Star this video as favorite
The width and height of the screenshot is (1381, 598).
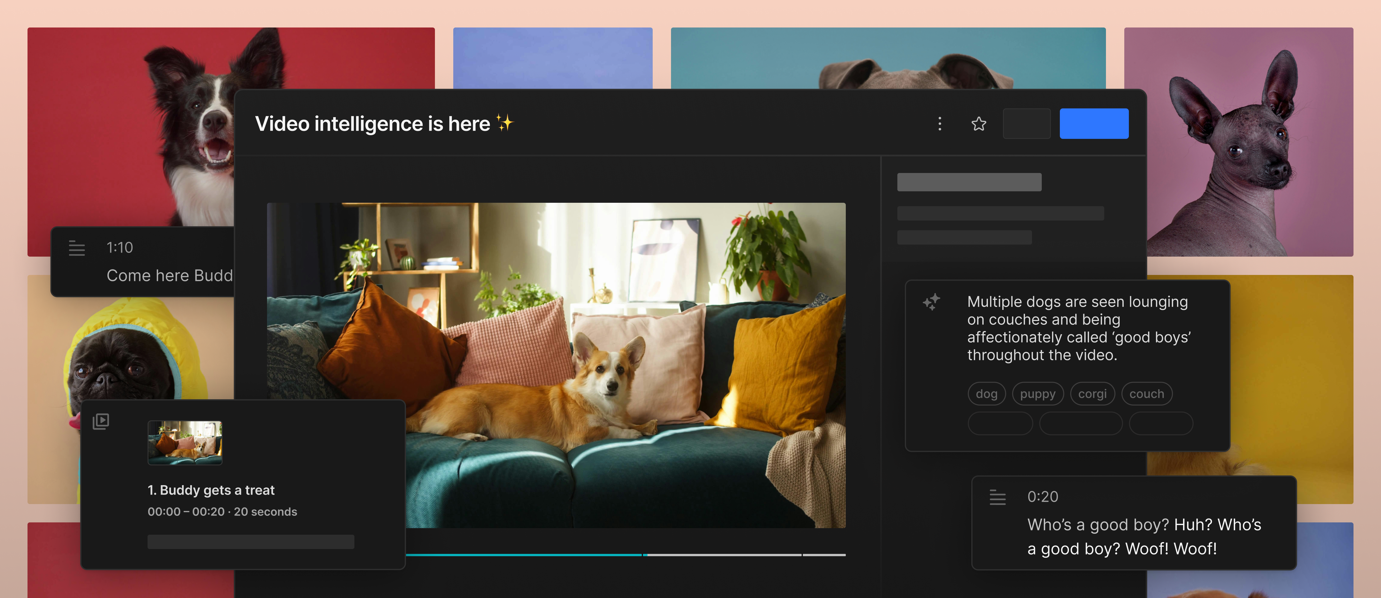pos(978,124)
